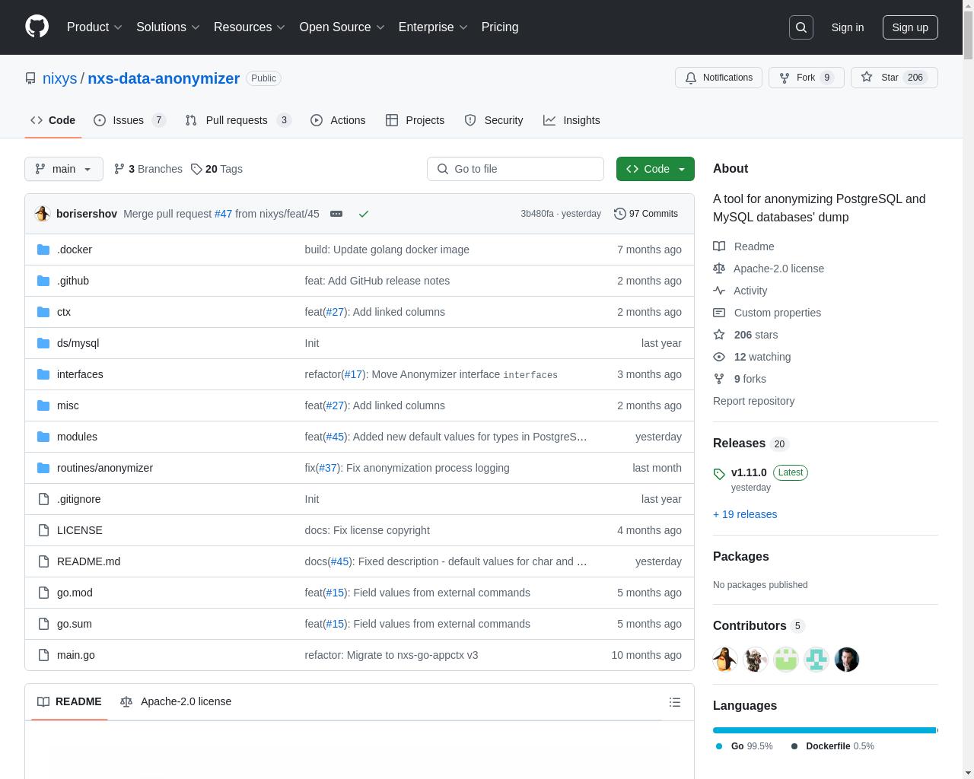Viewport: 974px width, 779px height.
Task: Click the last contributor avatar
Action: pos(847,660)
